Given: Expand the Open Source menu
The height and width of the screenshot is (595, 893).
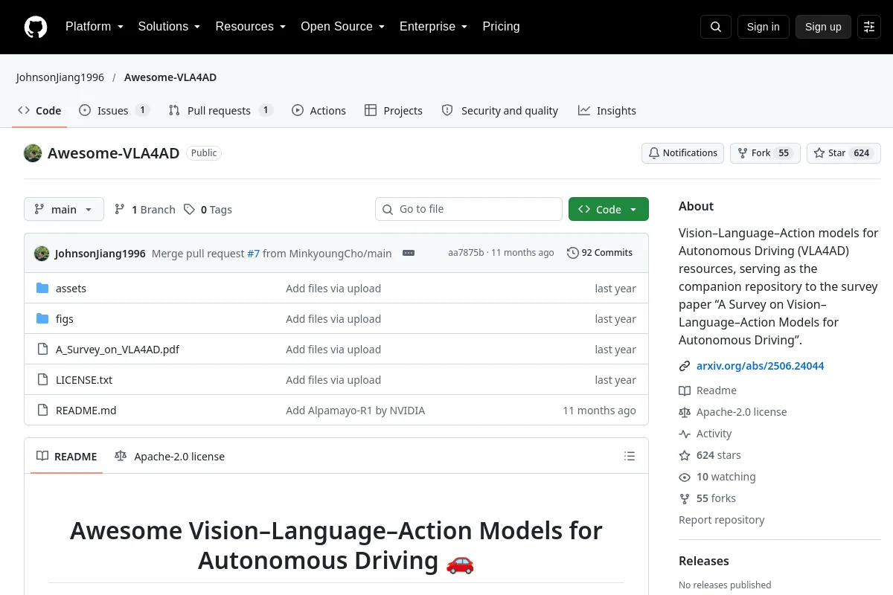Looking at the screenshot, I should coord(342,27).
